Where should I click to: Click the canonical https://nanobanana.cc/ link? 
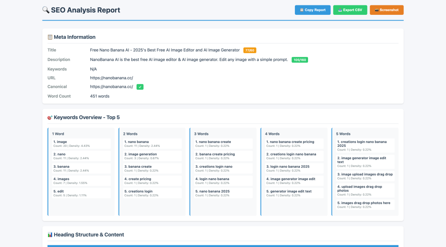111,87
